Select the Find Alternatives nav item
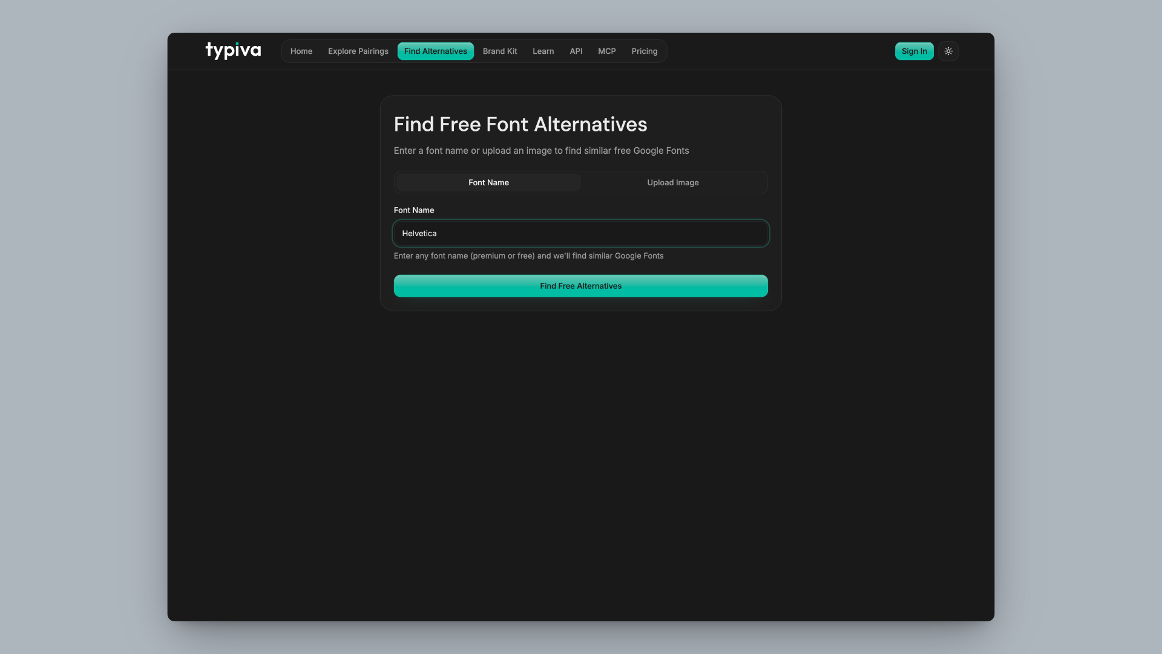This screenshot has width=1162, height=654. pos(436,51)
